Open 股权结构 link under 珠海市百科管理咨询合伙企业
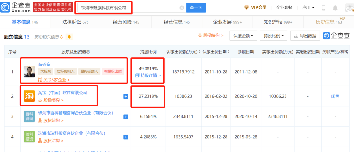The width and height of the screenshot is (354, 152). point(50,120)
